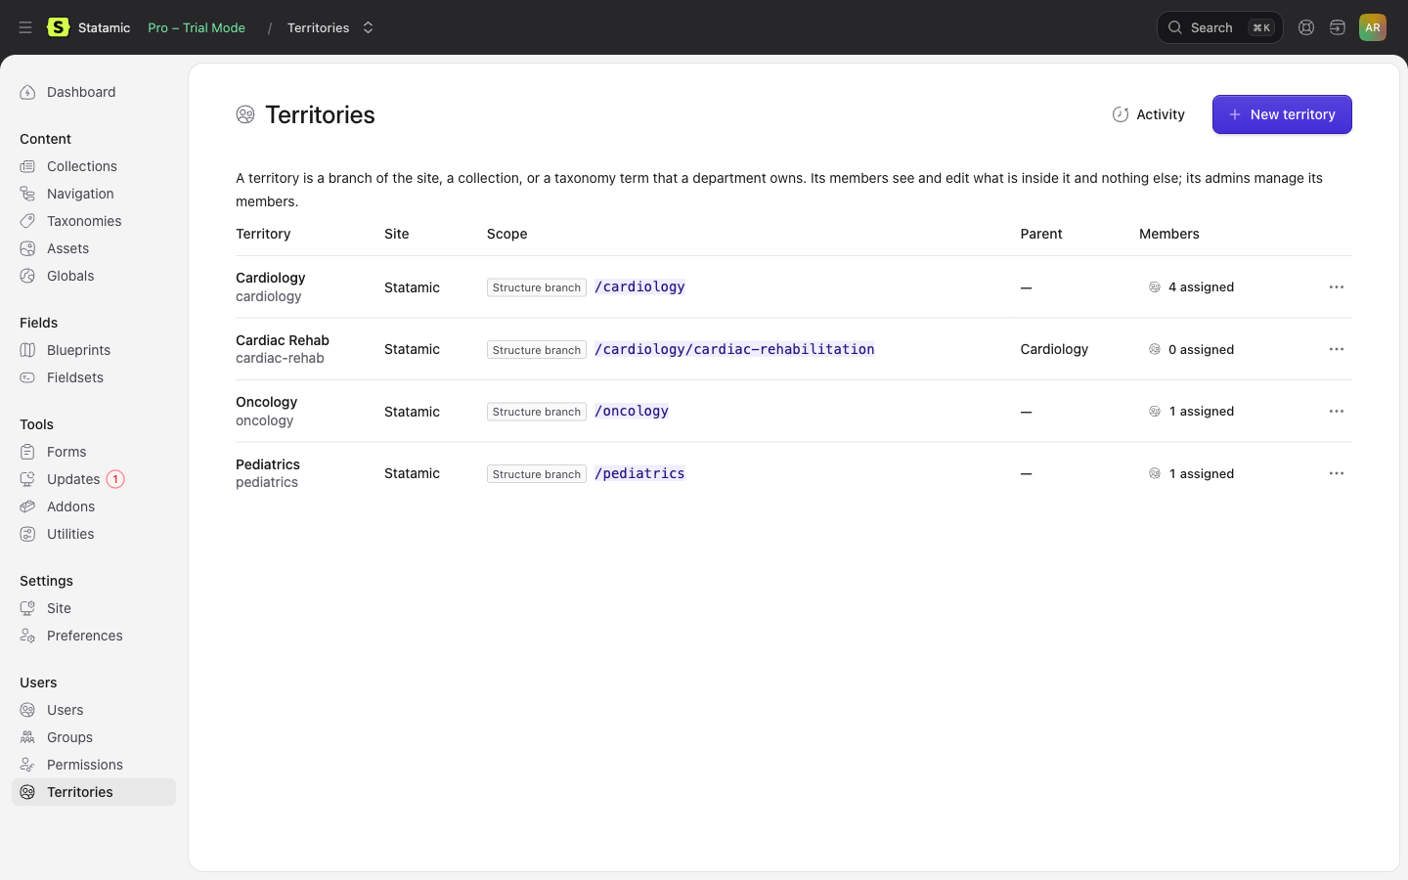Open actions menu for Cardiology row
This screenshot has height=880, width=1408.
[1337, 287]
